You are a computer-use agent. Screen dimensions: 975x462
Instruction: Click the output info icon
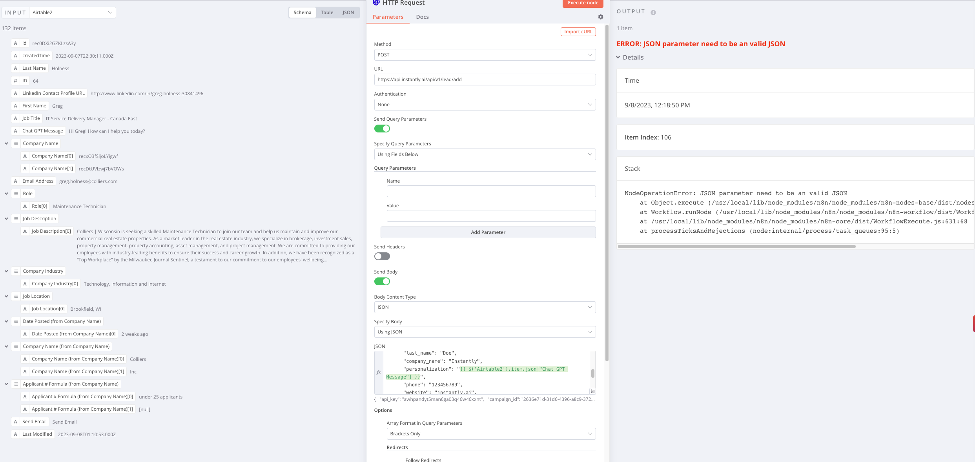(x=653, y=13)
